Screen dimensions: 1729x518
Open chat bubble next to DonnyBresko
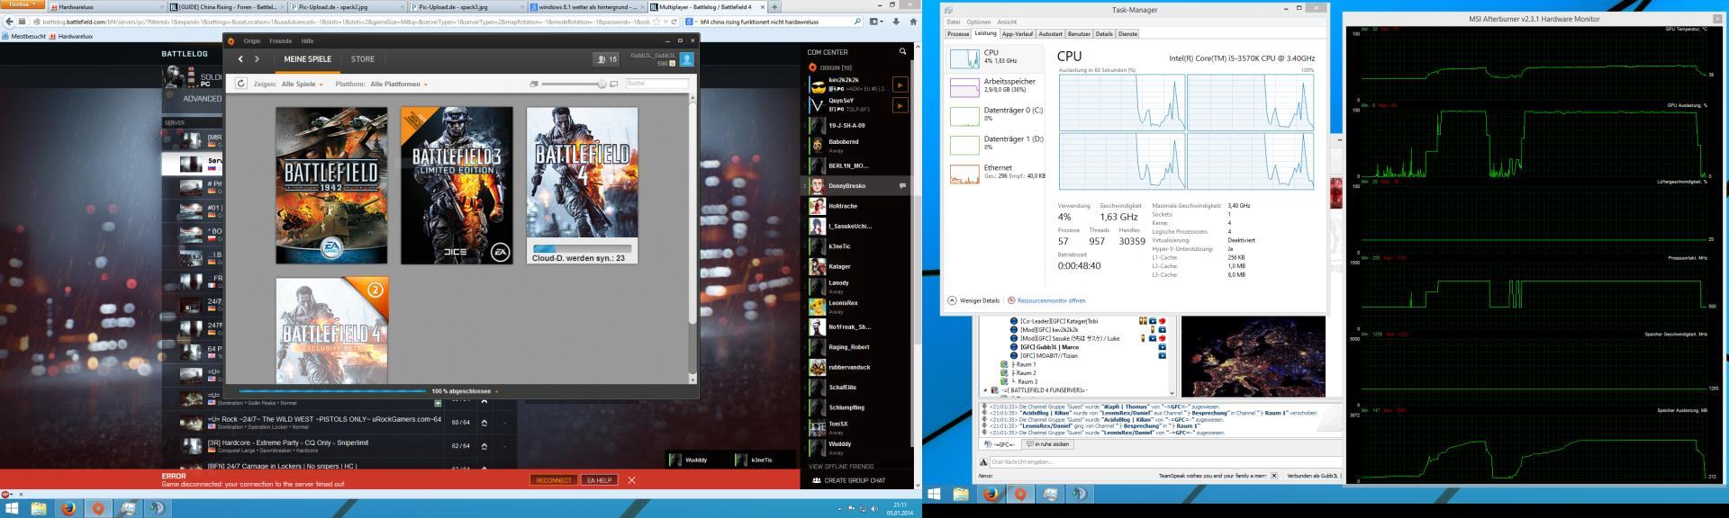pos(902,186)
